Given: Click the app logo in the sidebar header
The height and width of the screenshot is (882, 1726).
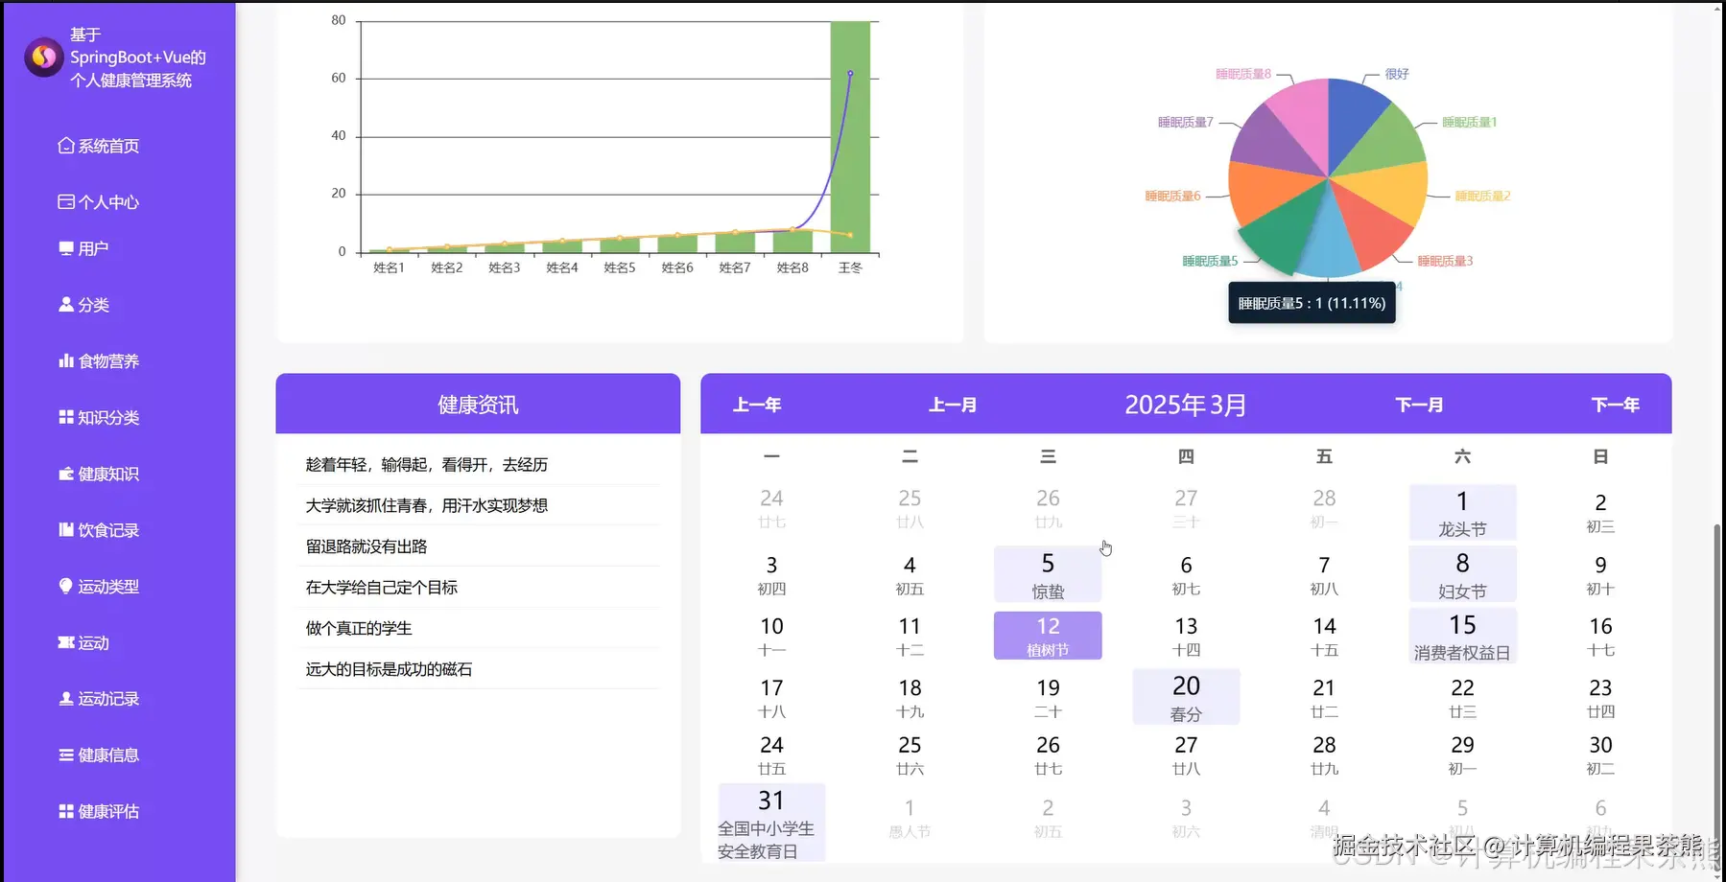Looking at the screenshot, I should (43, 58).
